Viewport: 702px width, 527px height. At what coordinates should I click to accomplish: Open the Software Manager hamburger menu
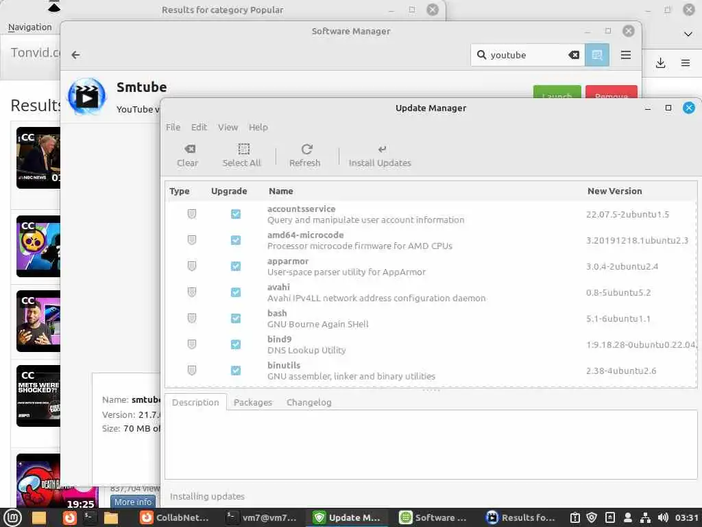(626, 55)
